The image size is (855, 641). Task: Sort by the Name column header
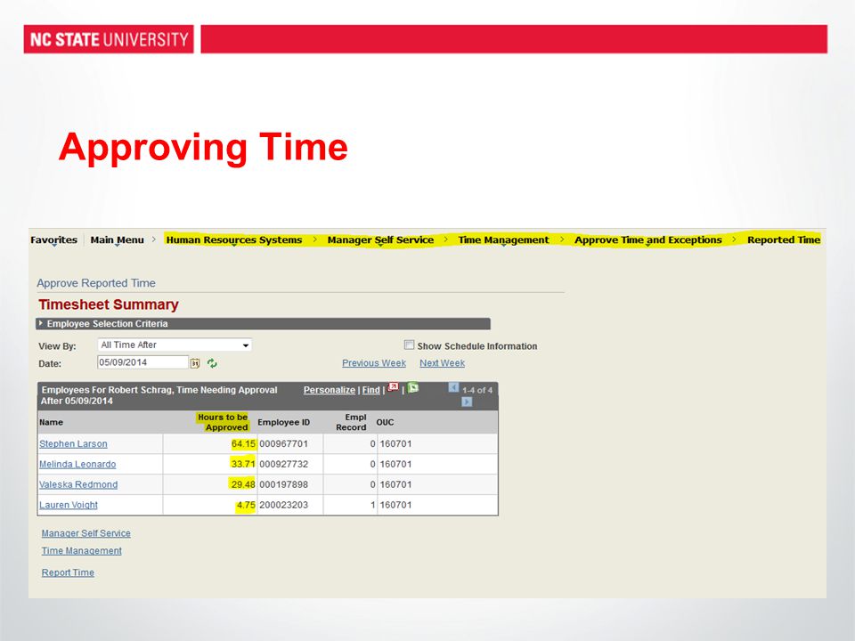pos(52,422)
